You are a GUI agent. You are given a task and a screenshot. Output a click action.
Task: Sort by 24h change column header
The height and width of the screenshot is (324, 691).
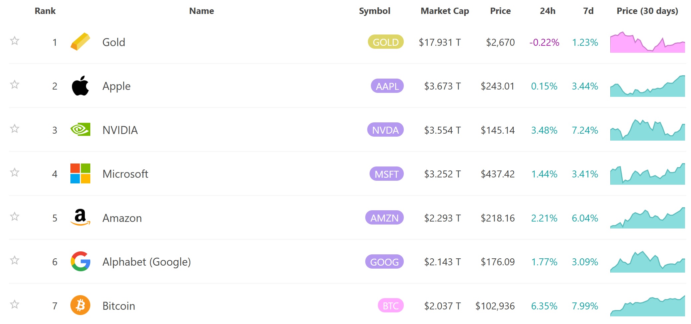coord(548,11)
